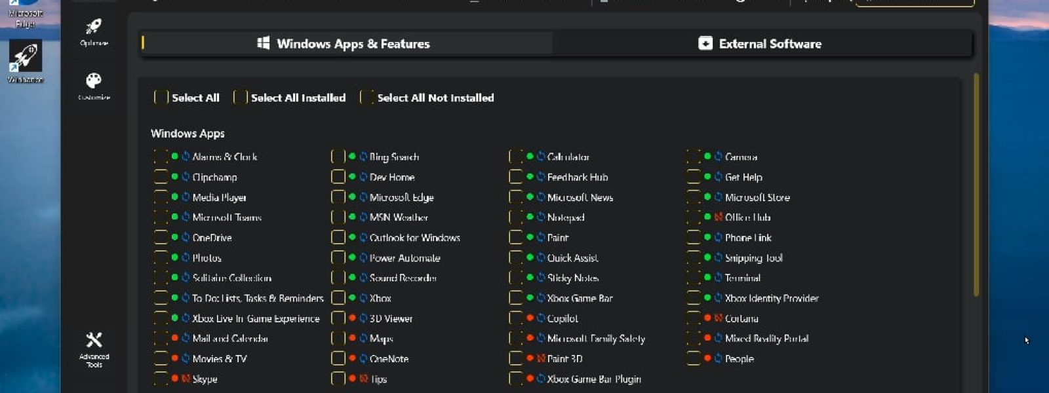This screenshot has height=393, width=1049.
Task: Select the Mail and Calendar label
Action: click(x=230, y=339)
